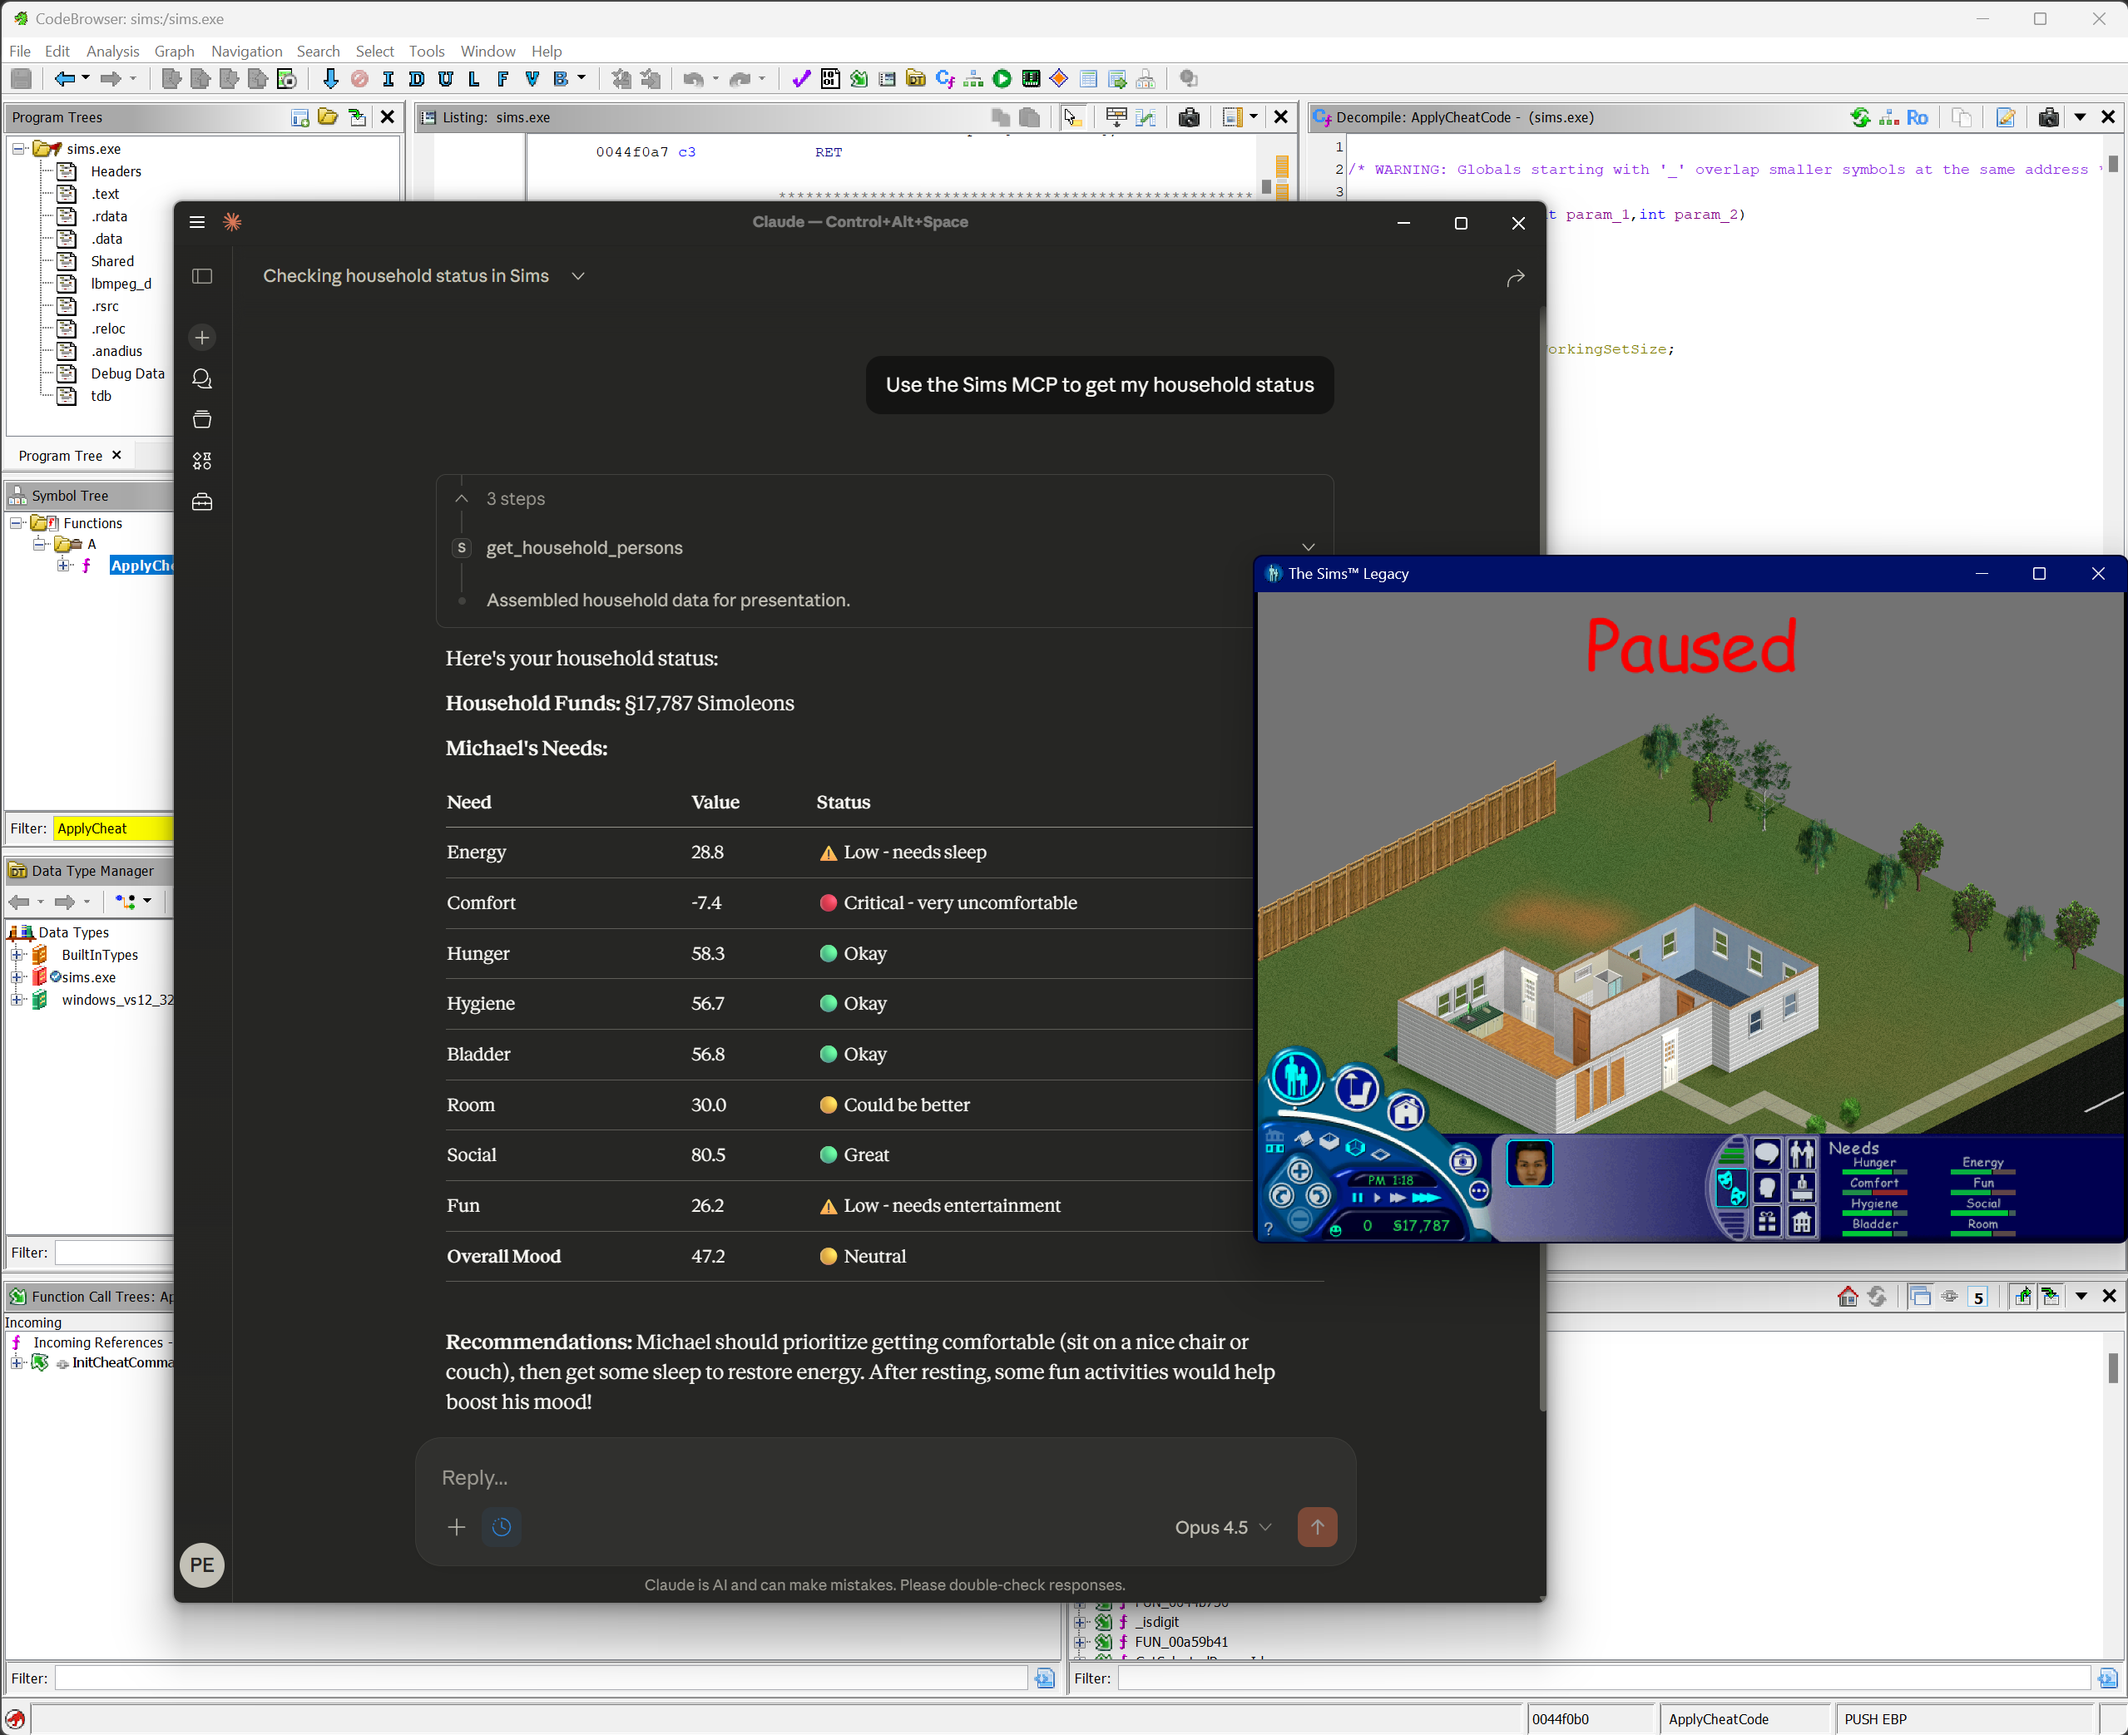Pause the Sims game speed control

tap(1356, 1198)
